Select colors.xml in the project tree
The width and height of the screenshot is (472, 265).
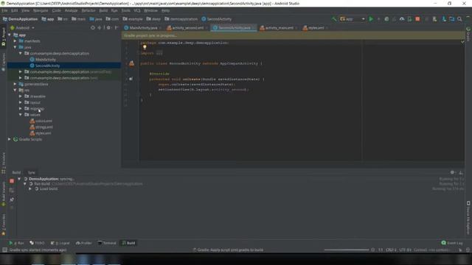click(x=44, y=121)
